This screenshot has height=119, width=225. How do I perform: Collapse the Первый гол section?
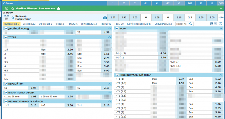(110, 84)
